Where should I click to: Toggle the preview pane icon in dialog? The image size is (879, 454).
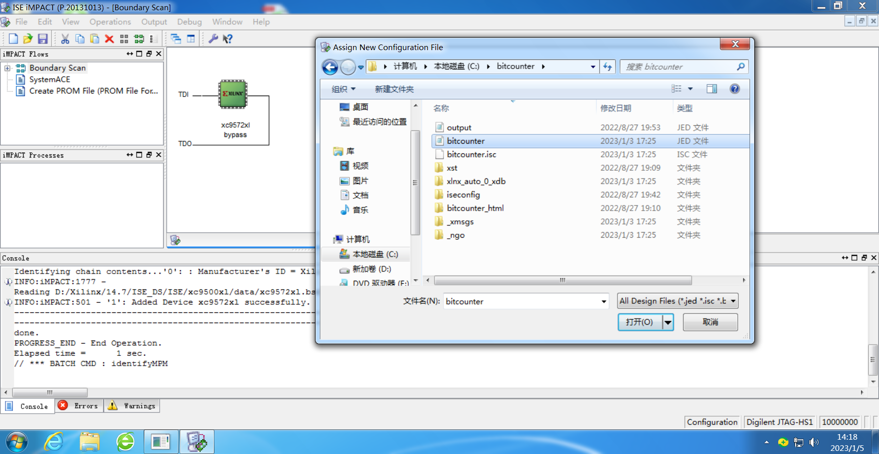[x=712, y=89]
